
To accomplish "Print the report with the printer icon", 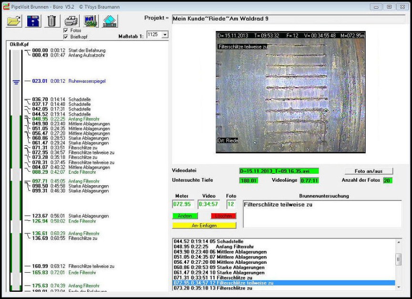I will 71,21.
